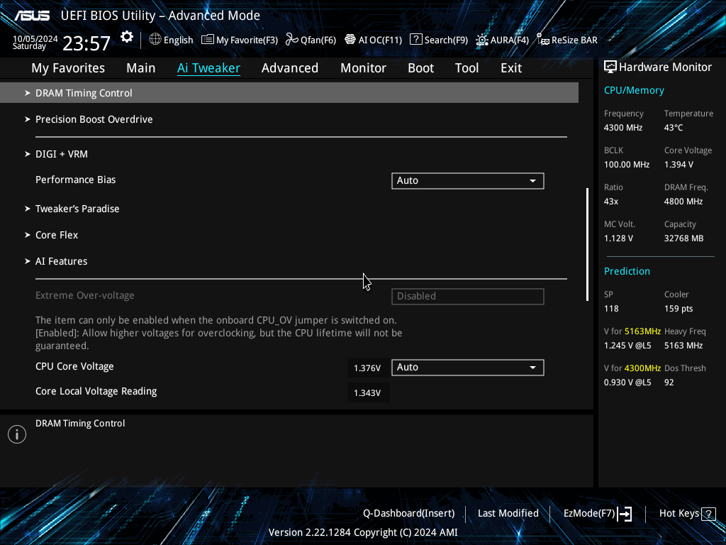Open AURA(F4) label
Screen dimensions: 726x545
[509, 40]
